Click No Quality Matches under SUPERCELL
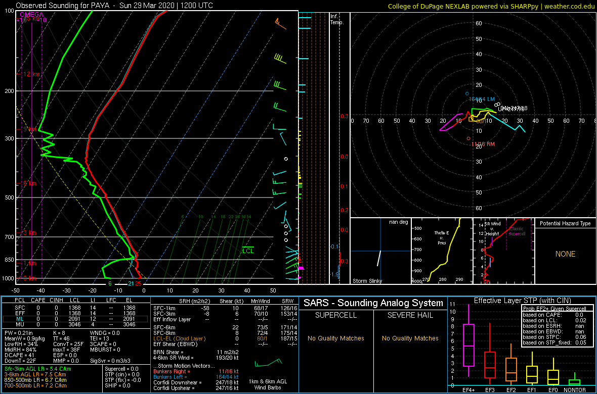The width and height of the screenshot is (597, 394). pyautogui.click(x=336, y=338)
